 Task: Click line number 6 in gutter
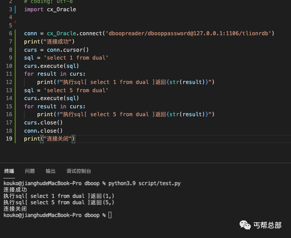11,33
